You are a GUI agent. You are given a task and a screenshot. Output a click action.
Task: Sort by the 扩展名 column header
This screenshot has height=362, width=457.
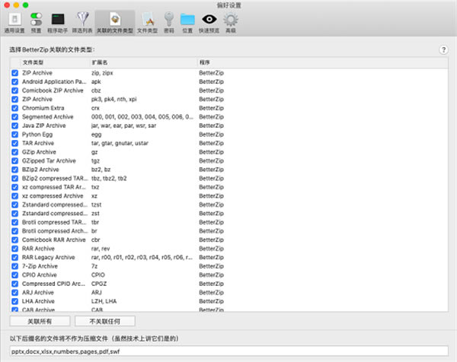click(x=100, y=62)
